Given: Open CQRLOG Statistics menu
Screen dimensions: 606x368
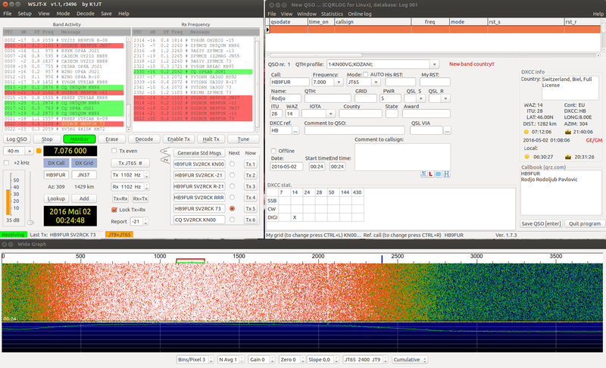Looking at the screenshot, I should (332, 14).
